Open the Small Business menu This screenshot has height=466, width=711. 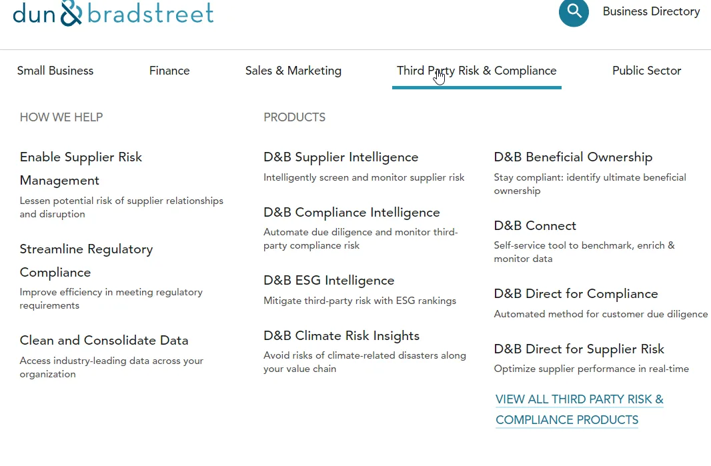point(55,71)
